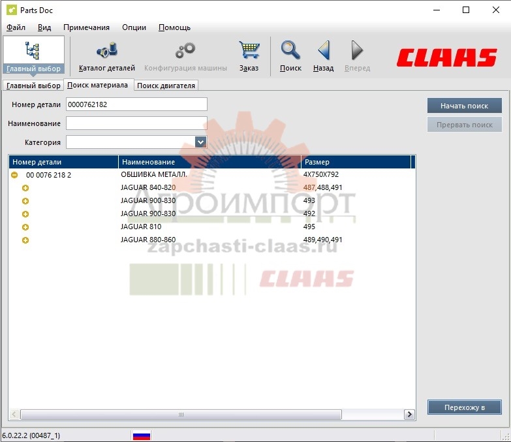Viewport: 511px width, 442px height.
Task: Open the Файл menu
Action: pyautogui.click(x=16, y=27)
